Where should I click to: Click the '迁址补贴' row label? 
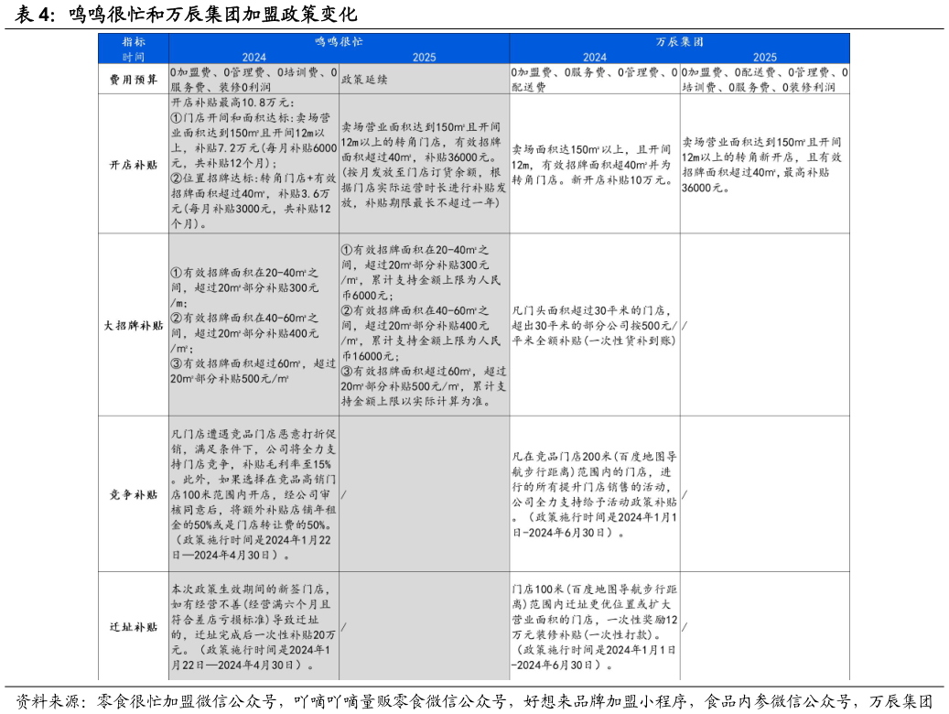click(x=133, y=627)
